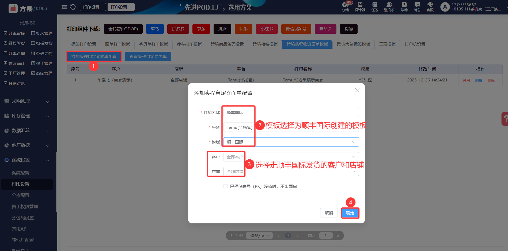The image size is (508, 251).
Task: Open 系统配置 in sidebar submenu
Action: tap(21, 173)
